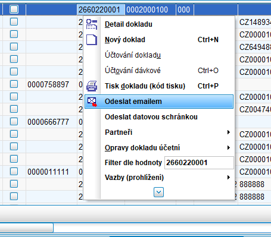Click cell CZ00474
Screen dimensions: 271x237
pos(255,109)
